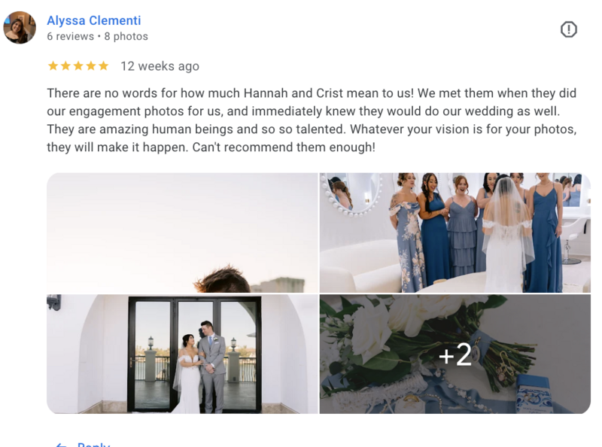Open the bride and groom doorway photo
The image size is (602, 447).
182,354
